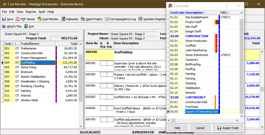
Task: Tick R Grp box for item A00300
Action: [110, 74]
